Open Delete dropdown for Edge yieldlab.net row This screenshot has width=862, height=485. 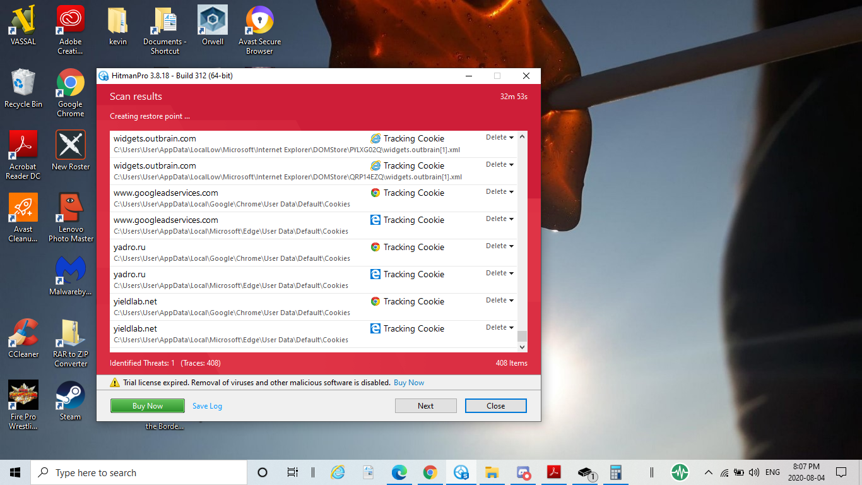point(500,328)
